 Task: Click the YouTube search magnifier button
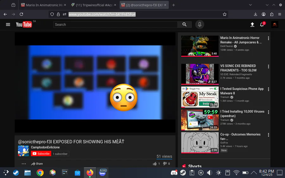[184, 24]
